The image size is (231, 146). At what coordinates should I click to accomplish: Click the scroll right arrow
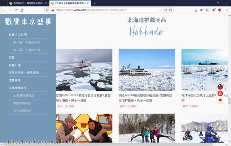click(226, 144)
